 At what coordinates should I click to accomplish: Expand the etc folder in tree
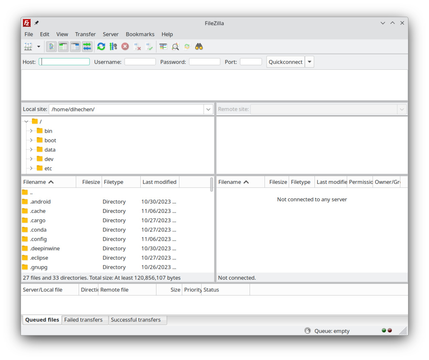point(31,169)
